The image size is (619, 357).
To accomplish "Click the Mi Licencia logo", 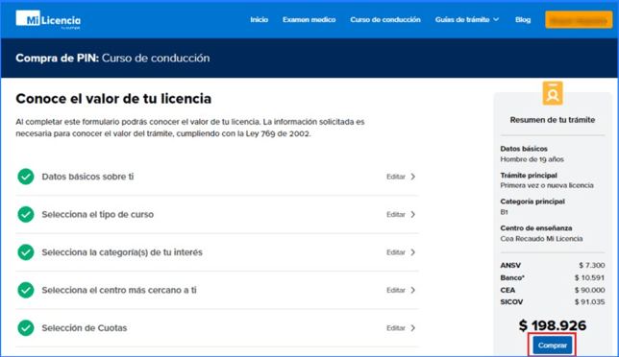I will 48,20.
